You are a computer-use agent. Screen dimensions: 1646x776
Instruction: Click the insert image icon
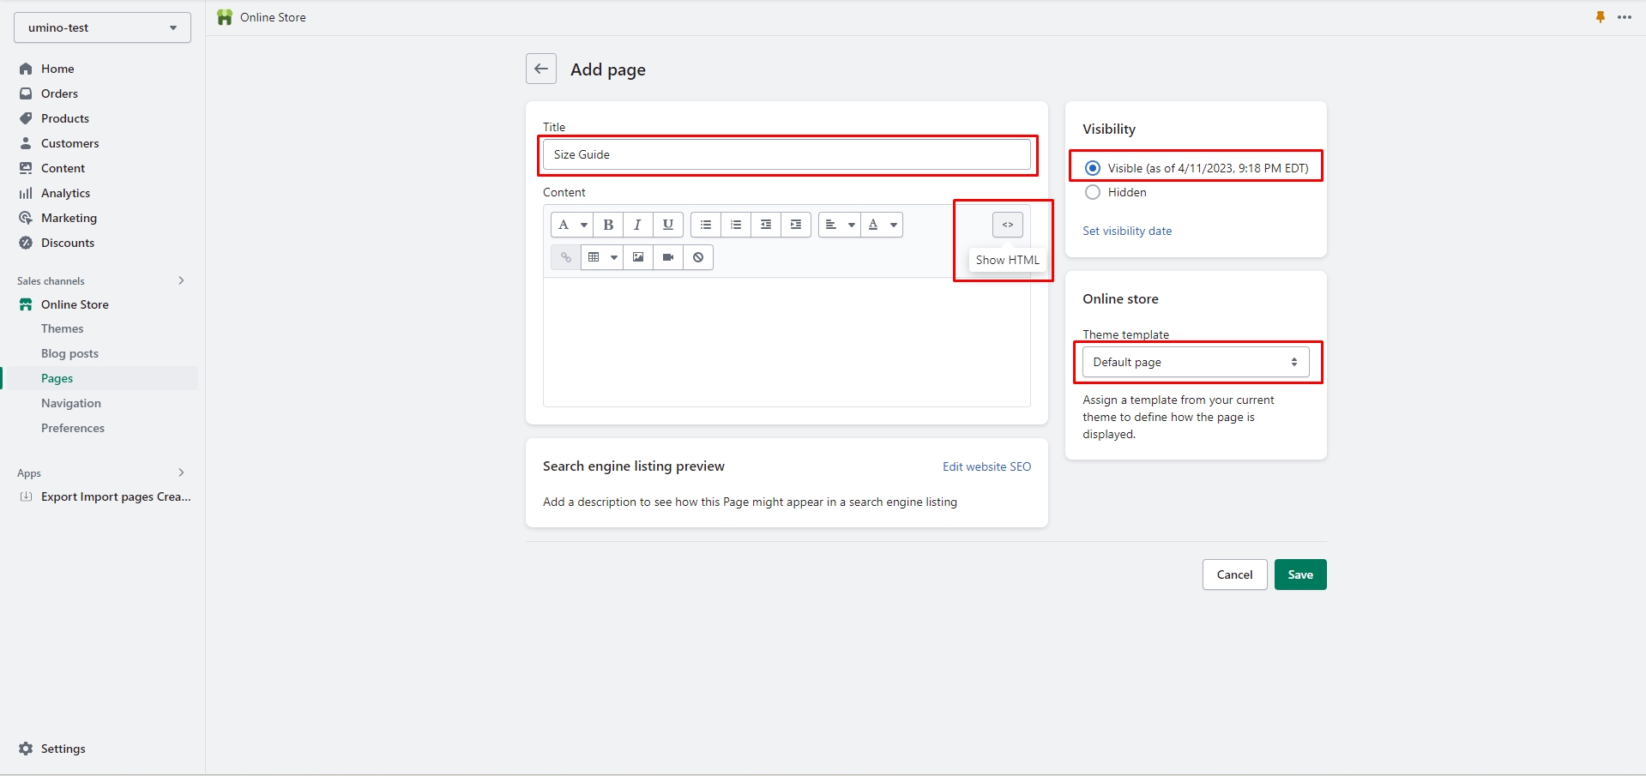[x=638, y=257]
